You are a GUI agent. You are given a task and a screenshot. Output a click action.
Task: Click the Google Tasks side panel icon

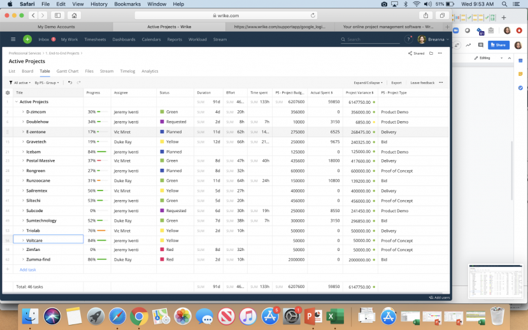(x=520, y=87)
